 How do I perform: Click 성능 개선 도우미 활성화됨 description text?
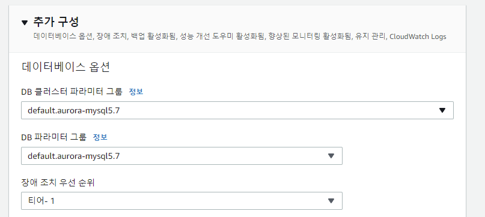[x=222, y=37]
